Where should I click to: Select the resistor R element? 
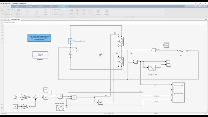[x=181, y=51]
